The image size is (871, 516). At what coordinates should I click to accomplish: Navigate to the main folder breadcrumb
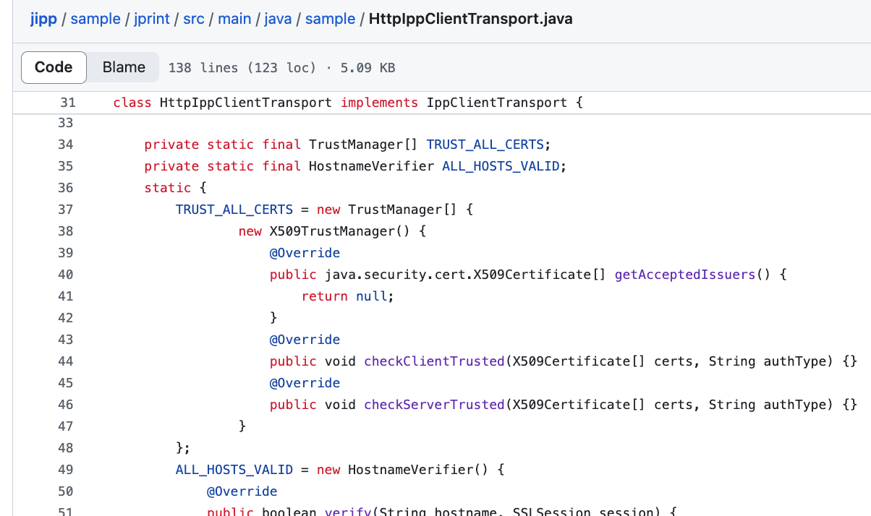tap(234, 19)
